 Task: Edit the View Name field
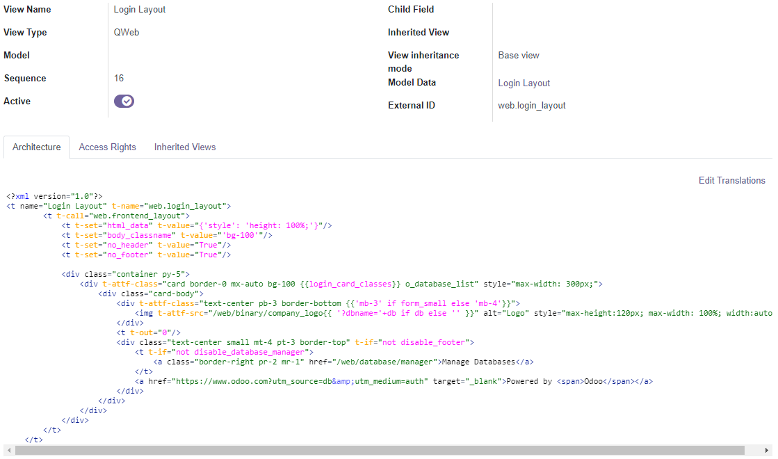point(139,9)
